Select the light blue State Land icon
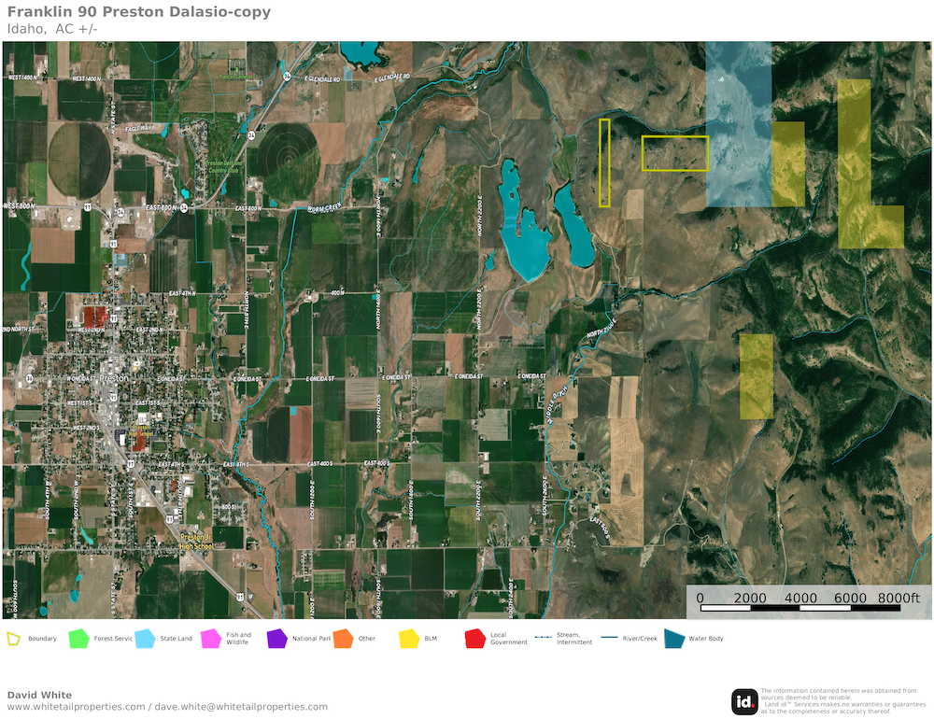This screenshot has height=719, width=934. pos(145,639)
